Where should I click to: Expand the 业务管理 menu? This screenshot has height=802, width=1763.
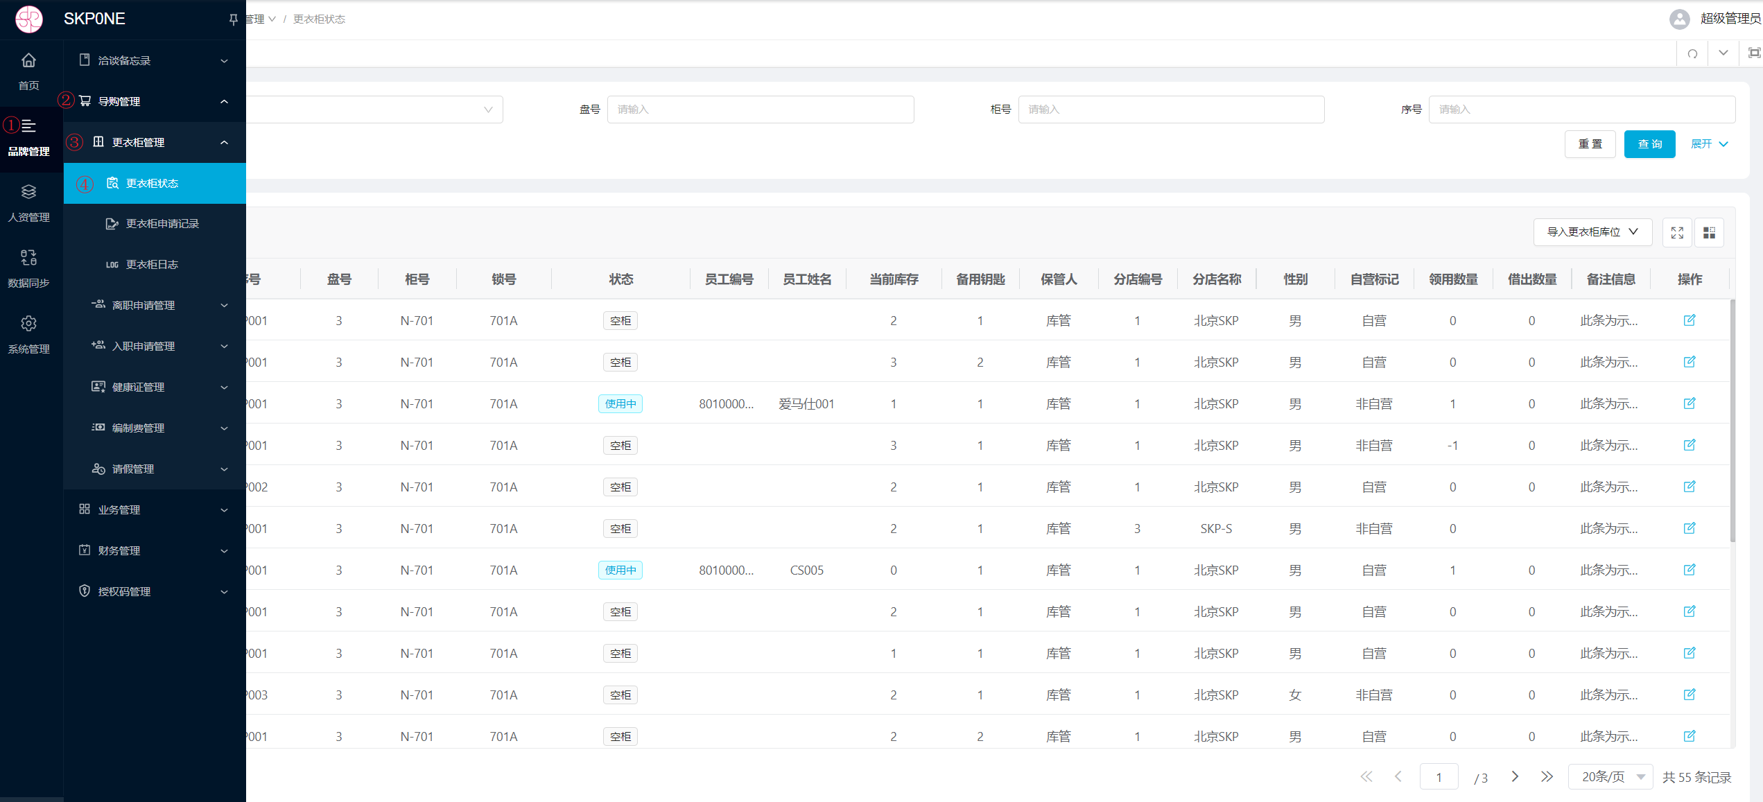click(x=154, y=509)
